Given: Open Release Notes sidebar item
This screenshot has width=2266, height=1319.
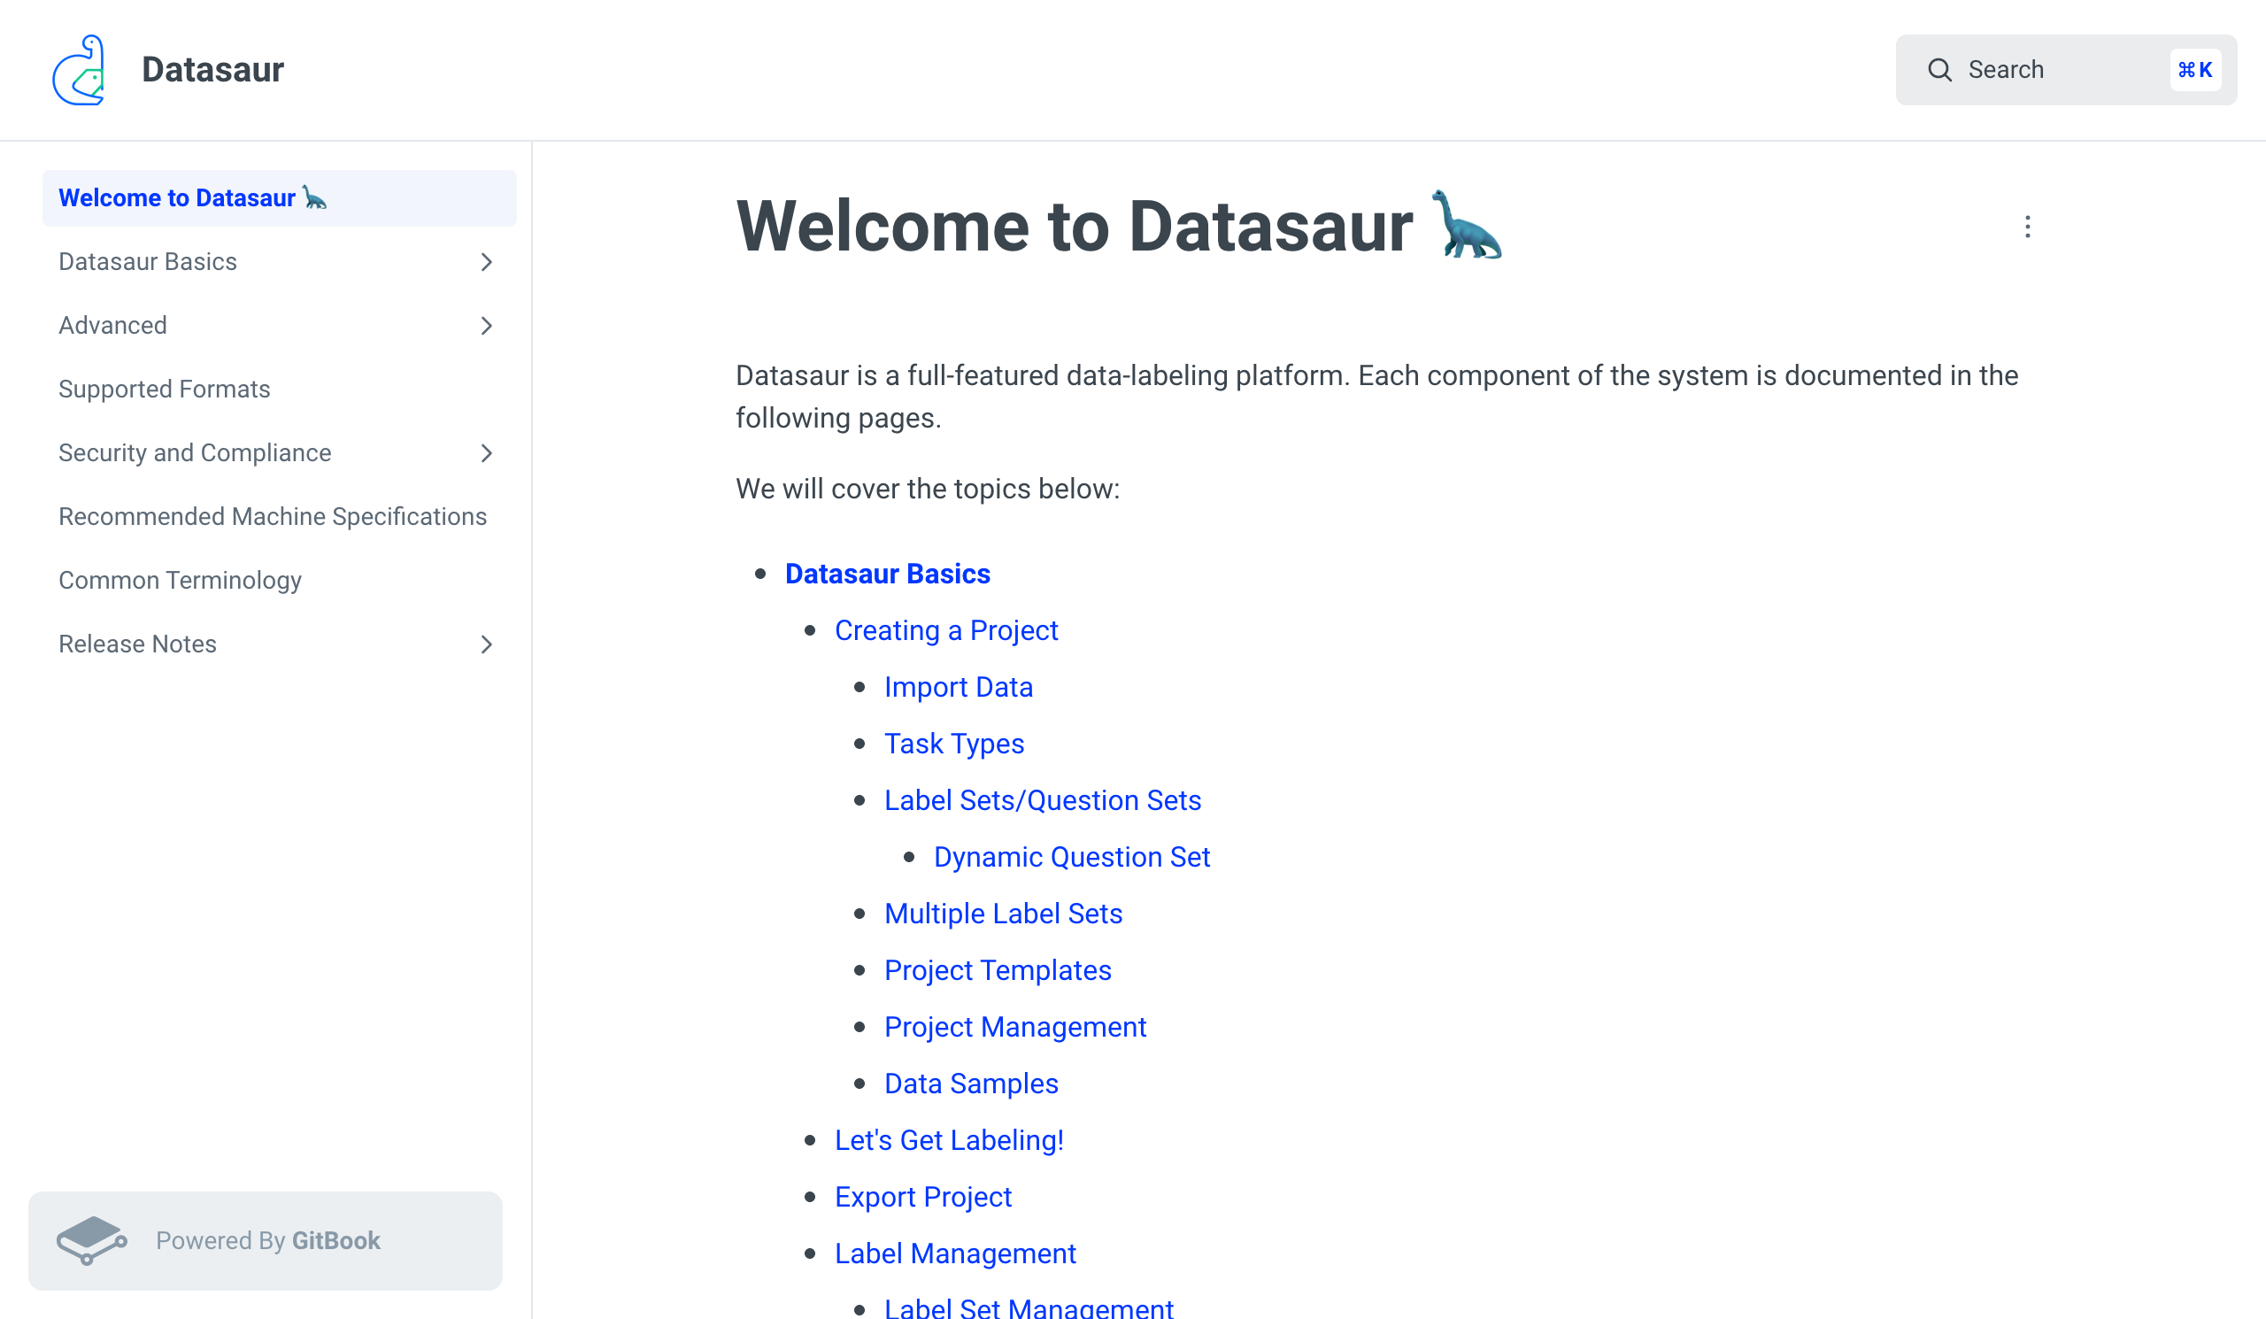Looking at the screenshot, I should click(x=280, y=644).
